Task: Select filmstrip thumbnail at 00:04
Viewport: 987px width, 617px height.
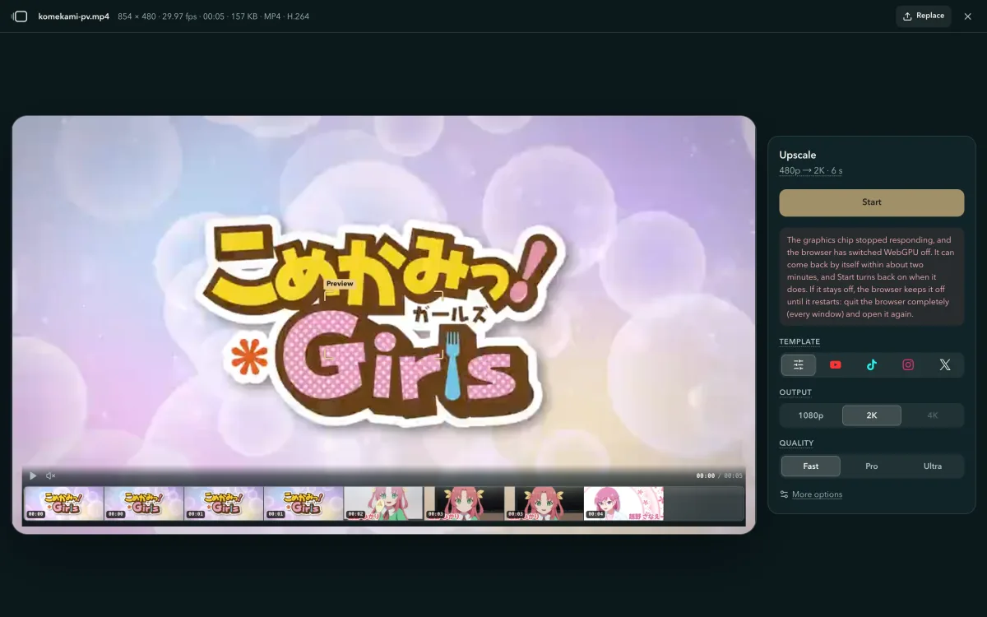Action: coord(623,503)
